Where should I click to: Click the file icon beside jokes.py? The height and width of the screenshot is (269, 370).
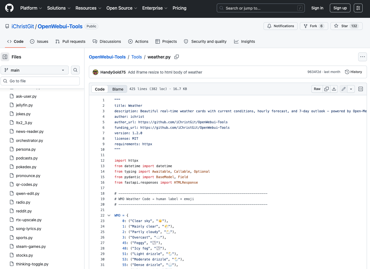[x=12, y=114]
